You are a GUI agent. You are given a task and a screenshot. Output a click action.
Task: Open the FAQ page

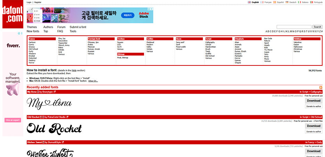coord(60,31)
